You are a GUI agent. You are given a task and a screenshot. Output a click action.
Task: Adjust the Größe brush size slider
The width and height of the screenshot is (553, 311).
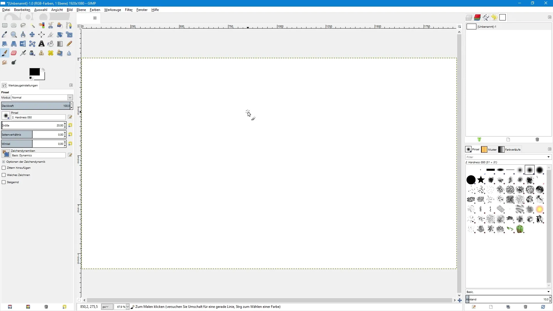click(x=33, y=126)
